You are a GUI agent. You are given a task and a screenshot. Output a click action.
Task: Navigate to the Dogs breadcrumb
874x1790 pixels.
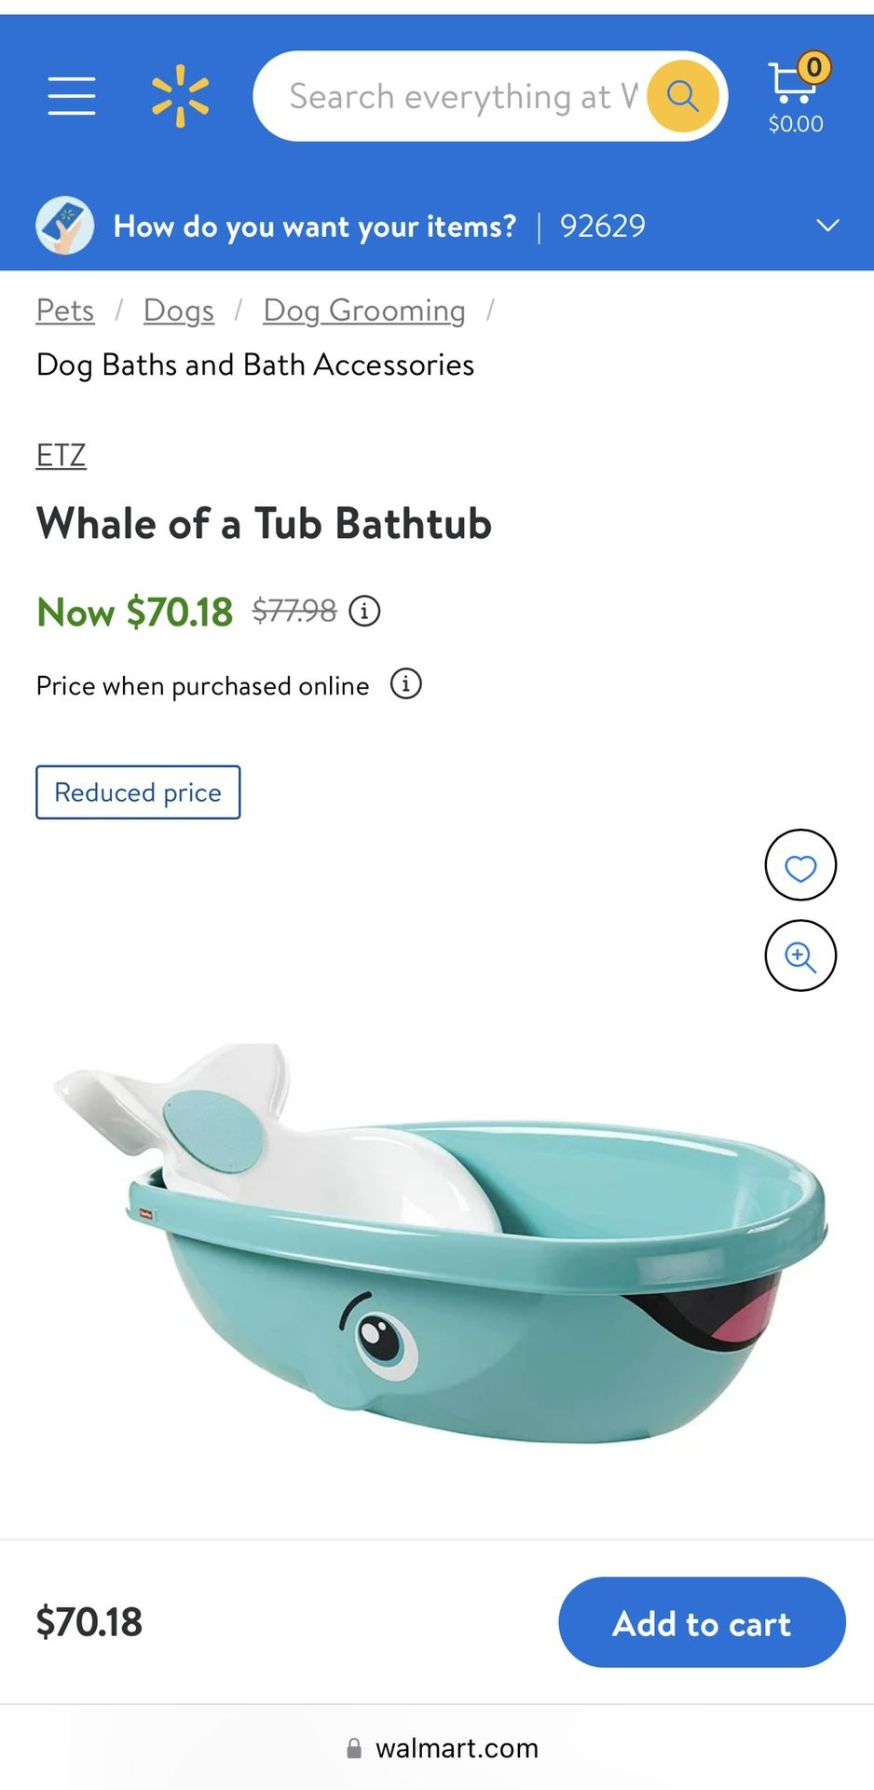179,310
